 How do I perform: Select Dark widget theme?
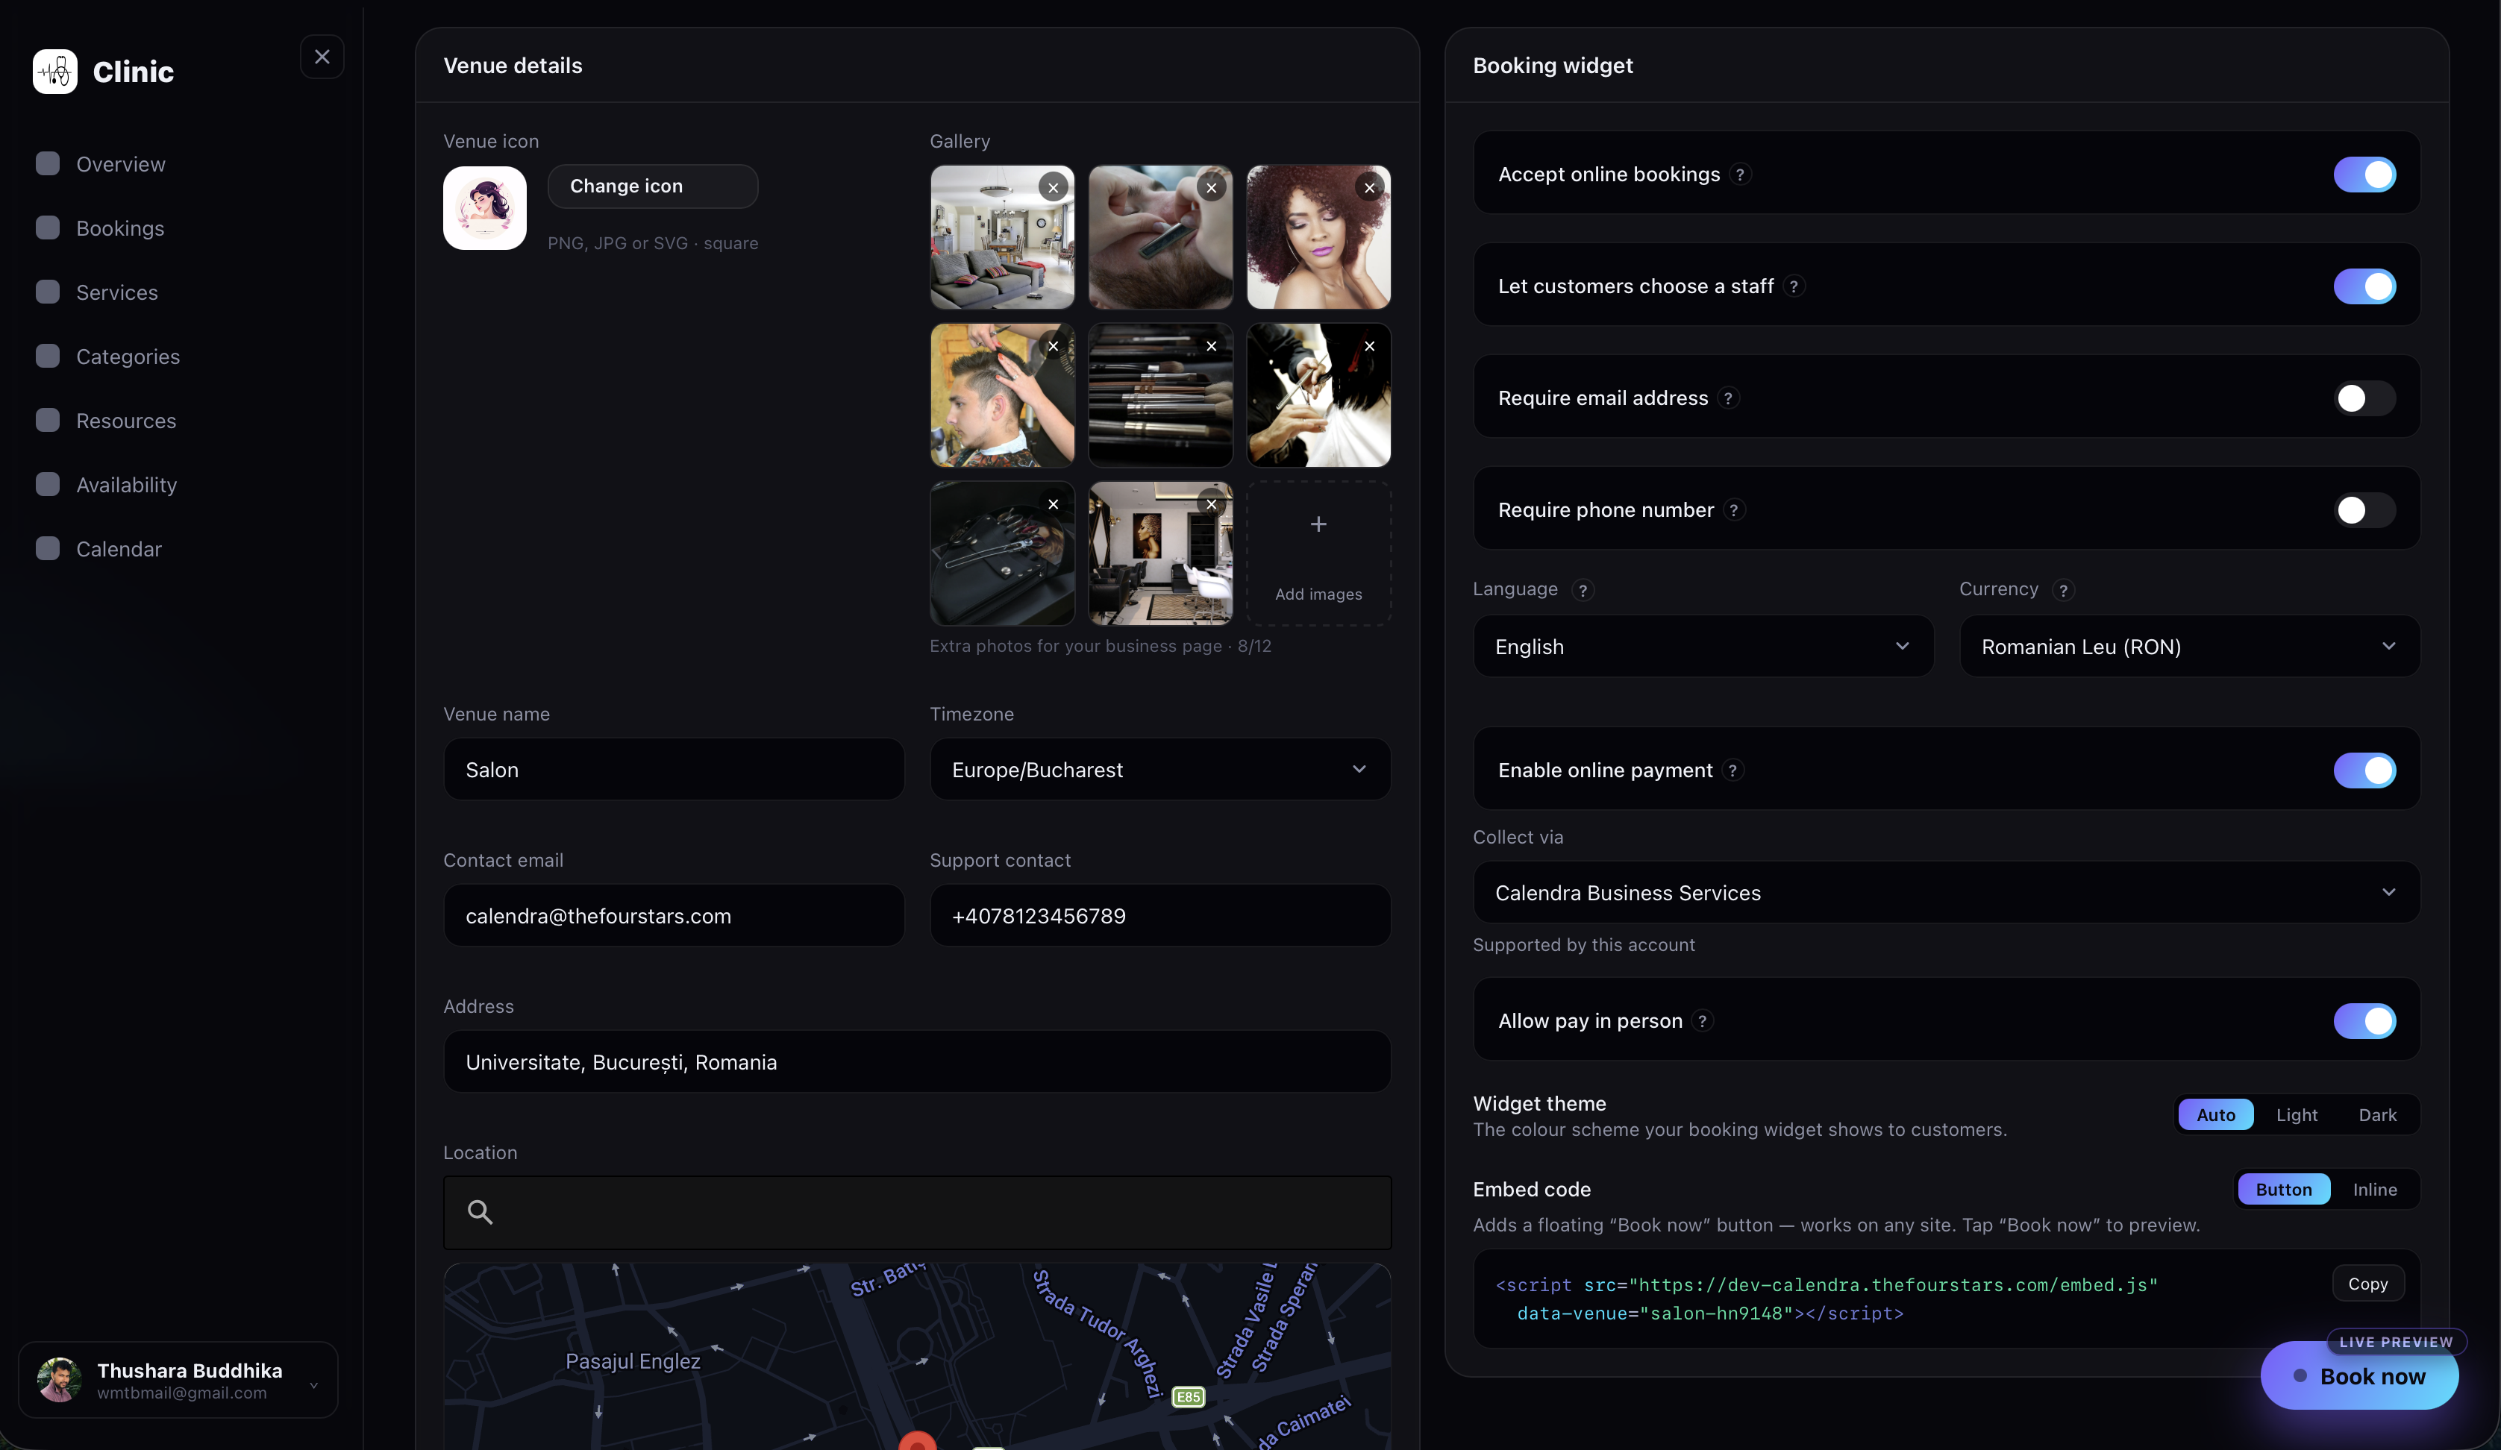[x=2377, y=1114]
